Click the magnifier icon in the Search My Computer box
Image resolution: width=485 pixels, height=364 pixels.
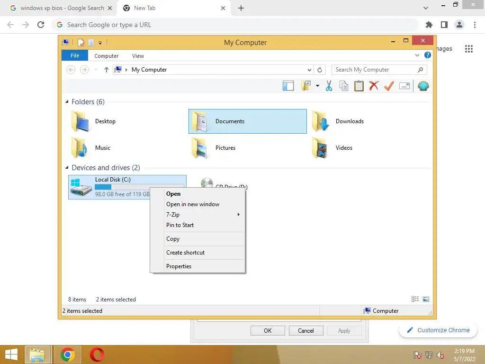pyautogui.click(x=420, y=70)
